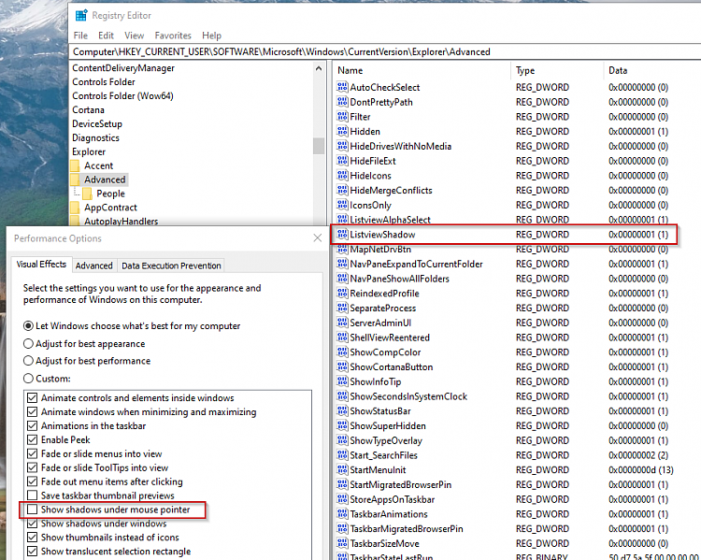Disable the Enable Peek checkbox

click(32, 439)
